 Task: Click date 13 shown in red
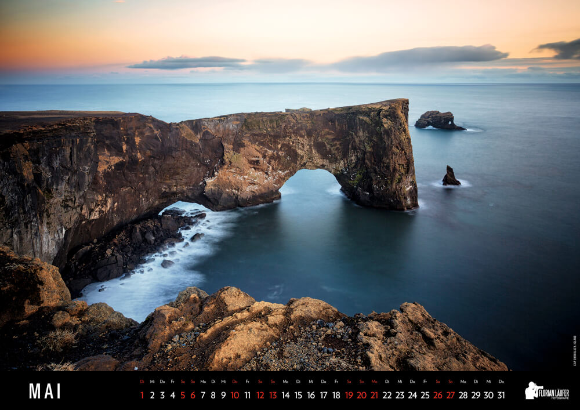click(273, 395)
